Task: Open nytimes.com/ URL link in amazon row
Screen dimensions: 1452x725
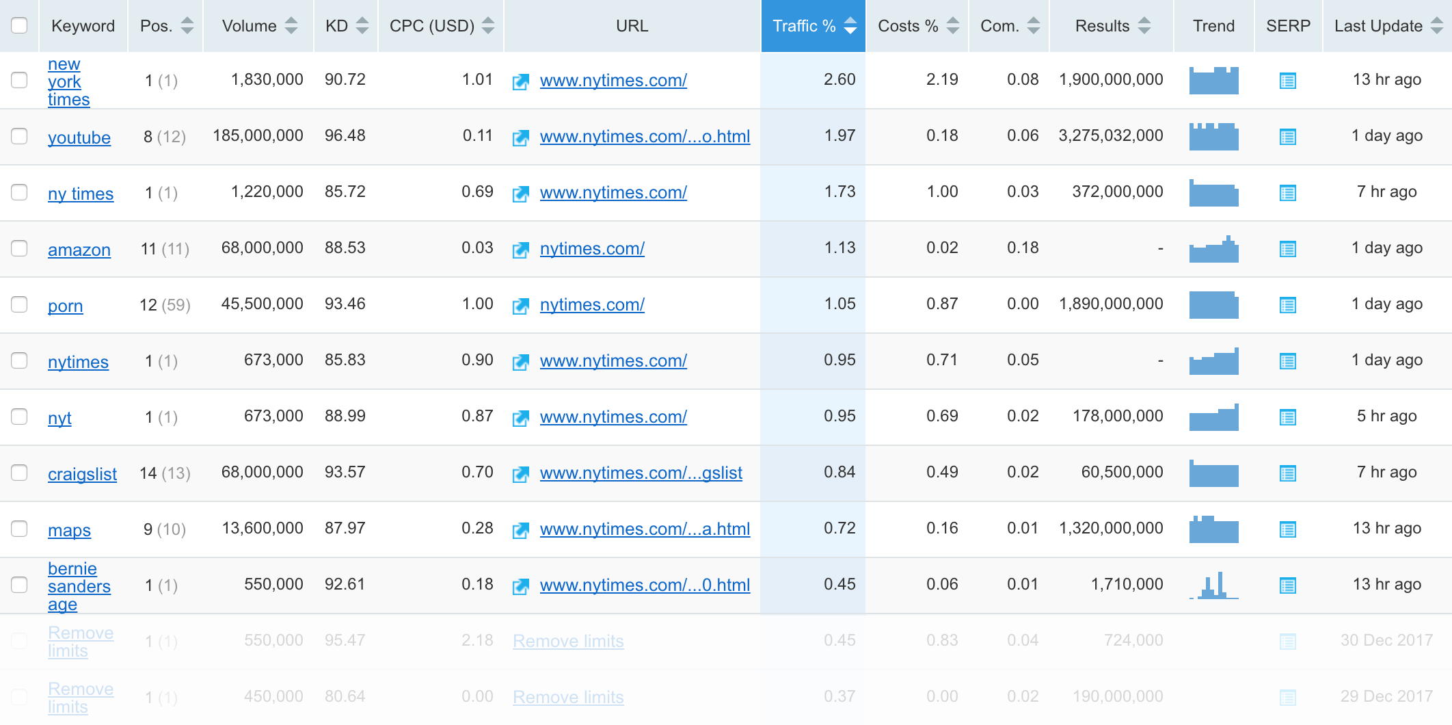Action: [592, 248]
